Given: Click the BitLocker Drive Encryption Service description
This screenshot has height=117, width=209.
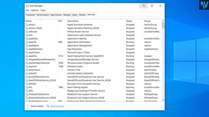Looking at the screenshot, I should tap(84, 84).
